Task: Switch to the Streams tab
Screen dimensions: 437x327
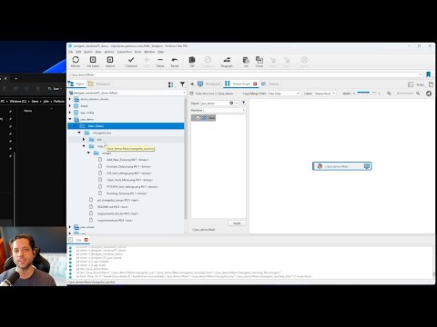Action: [270, 84]
